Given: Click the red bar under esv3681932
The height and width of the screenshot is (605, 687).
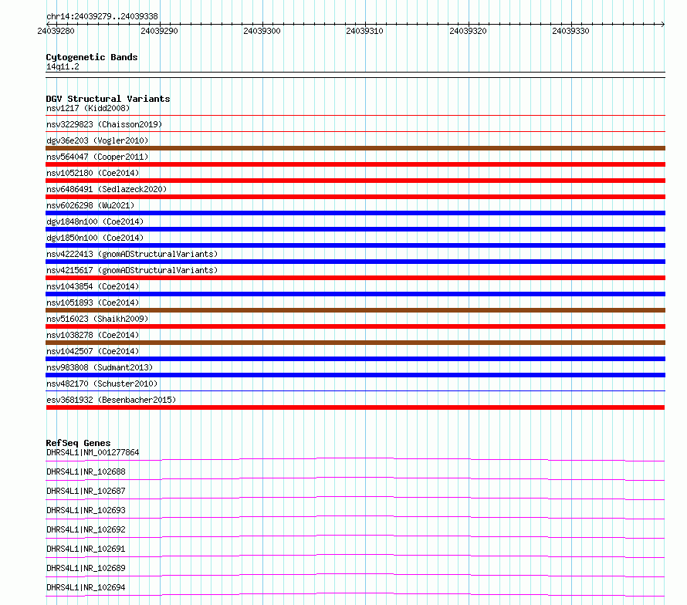Looking at the screenshot, I should tap(355, 407).
